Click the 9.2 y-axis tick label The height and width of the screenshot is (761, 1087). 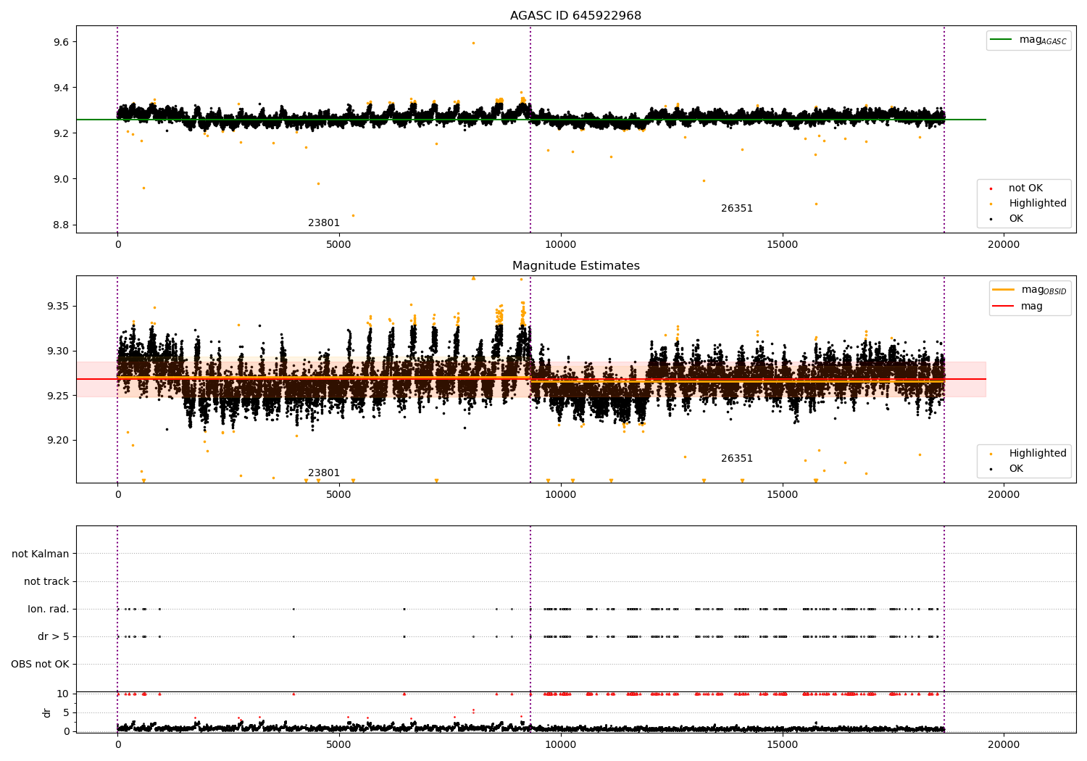point(61,134)
